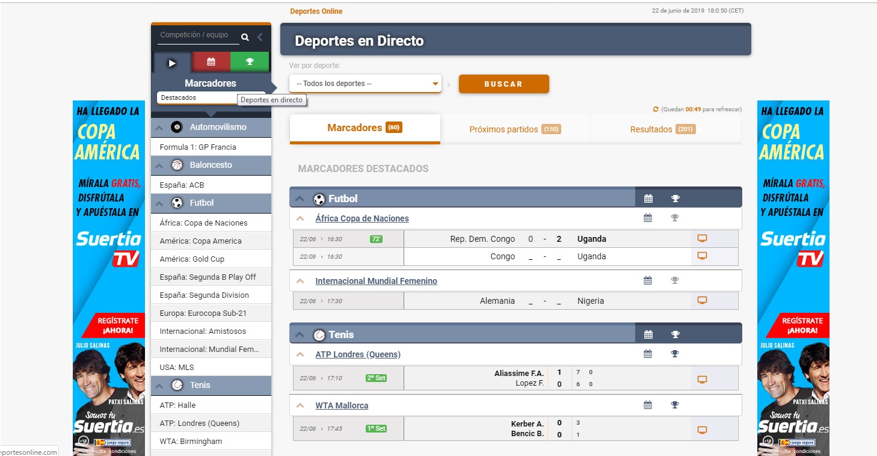Click calendar icon in Tenis section header
Screen dimensions: 877x456
coord(648,334)
